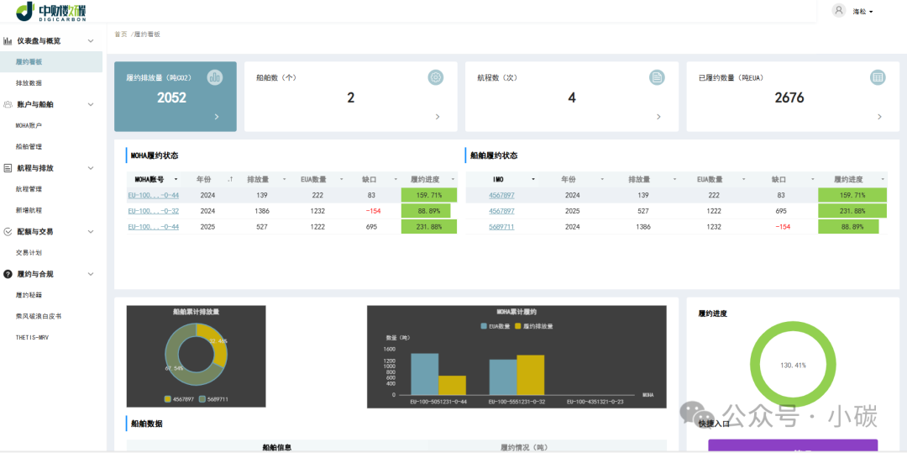Open IMO link 5689711
The height and width of the screenshot is (453, 907).
(501, 227)
